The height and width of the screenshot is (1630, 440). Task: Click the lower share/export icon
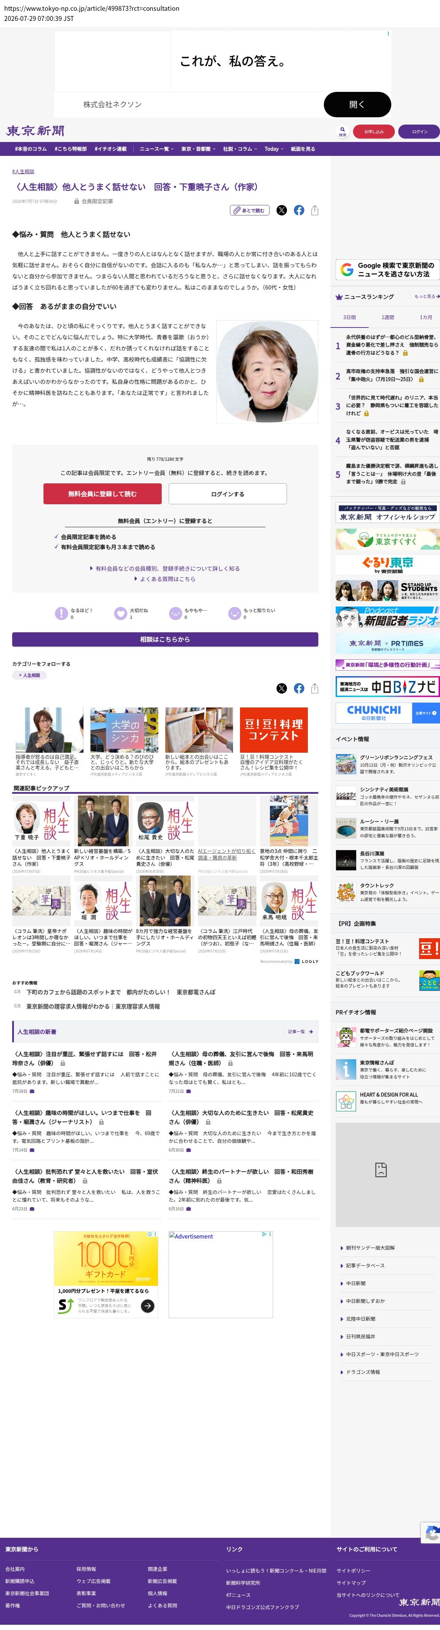point(315,688)
